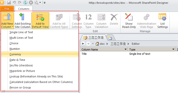Click Add New Column button
The image size is (178, 93).
click(7, 21)
